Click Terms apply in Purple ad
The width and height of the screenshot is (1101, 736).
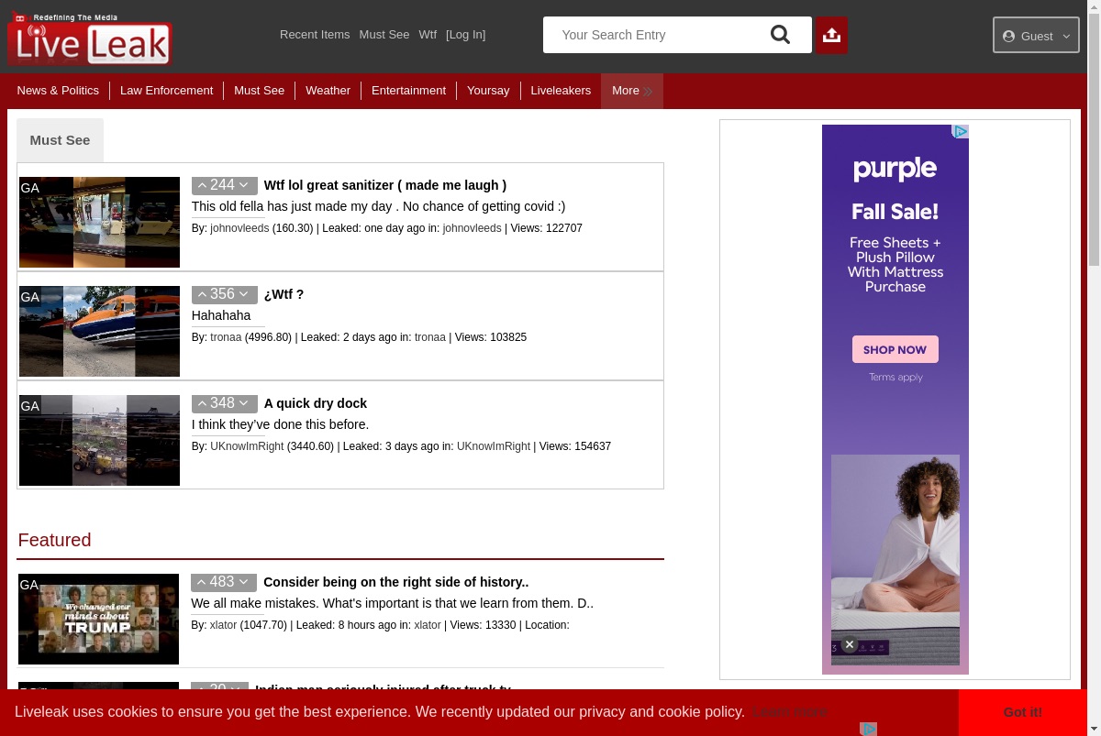click(895, 378)
